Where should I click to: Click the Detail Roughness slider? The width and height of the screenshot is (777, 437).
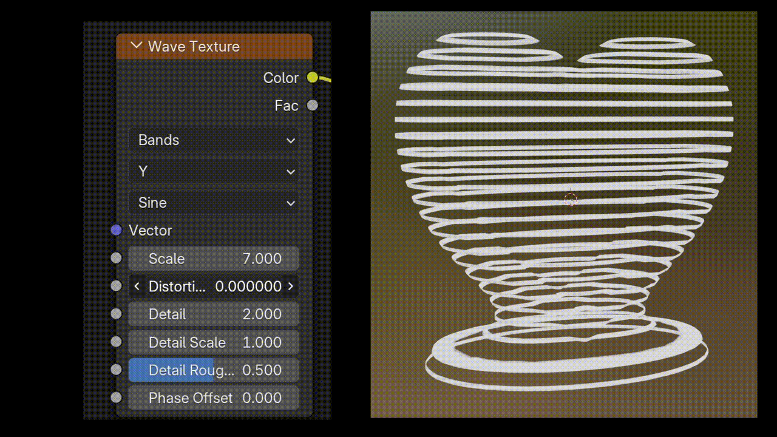pyautogui.click(x=214, y=370)
